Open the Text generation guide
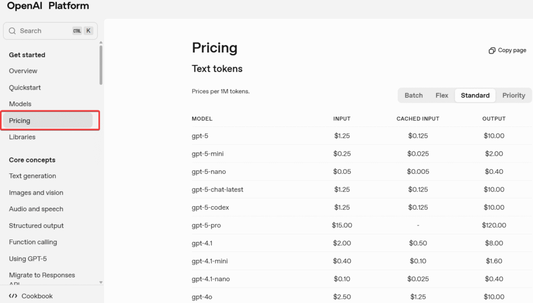Image resolution: width=533 pixels, height=303 pixels. click(x=32, y=176)
